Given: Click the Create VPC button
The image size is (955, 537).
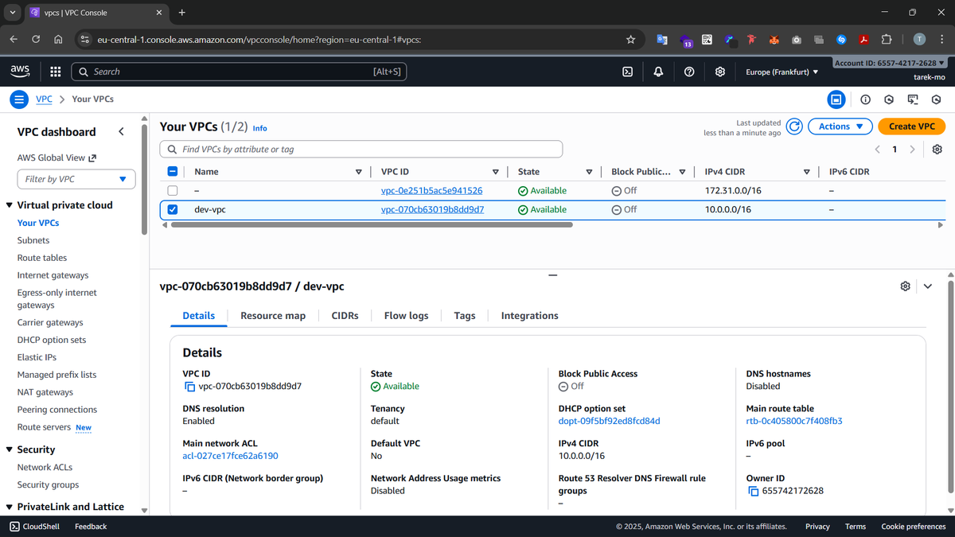Looking at the screenshot, I should (x=911, y=126).
